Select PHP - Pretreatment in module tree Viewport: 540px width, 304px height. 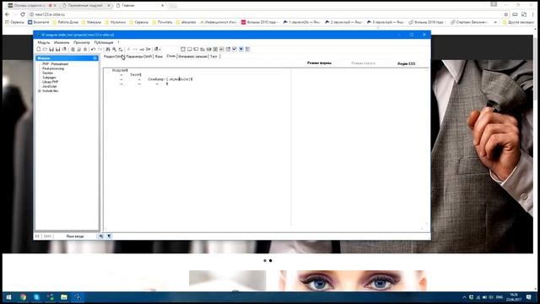tap(55, 64)
